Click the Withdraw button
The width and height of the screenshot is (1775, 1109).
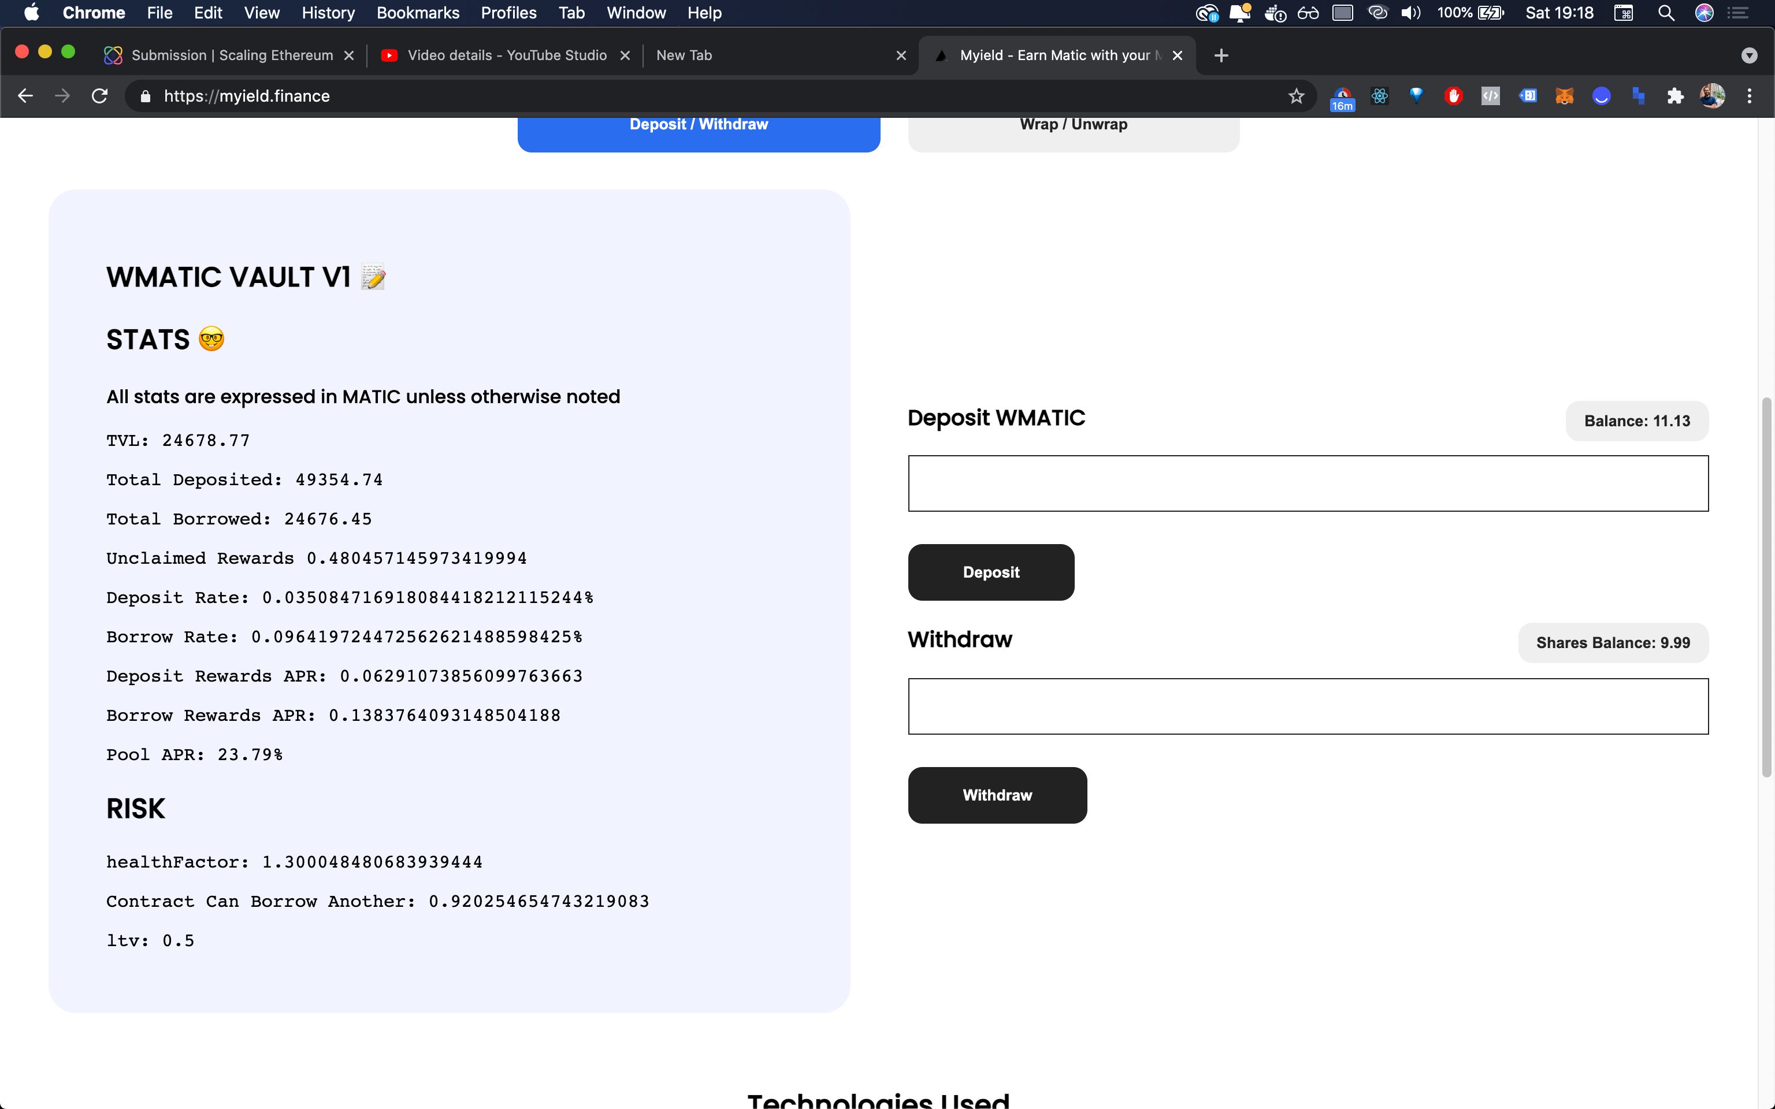pos(997,795)
